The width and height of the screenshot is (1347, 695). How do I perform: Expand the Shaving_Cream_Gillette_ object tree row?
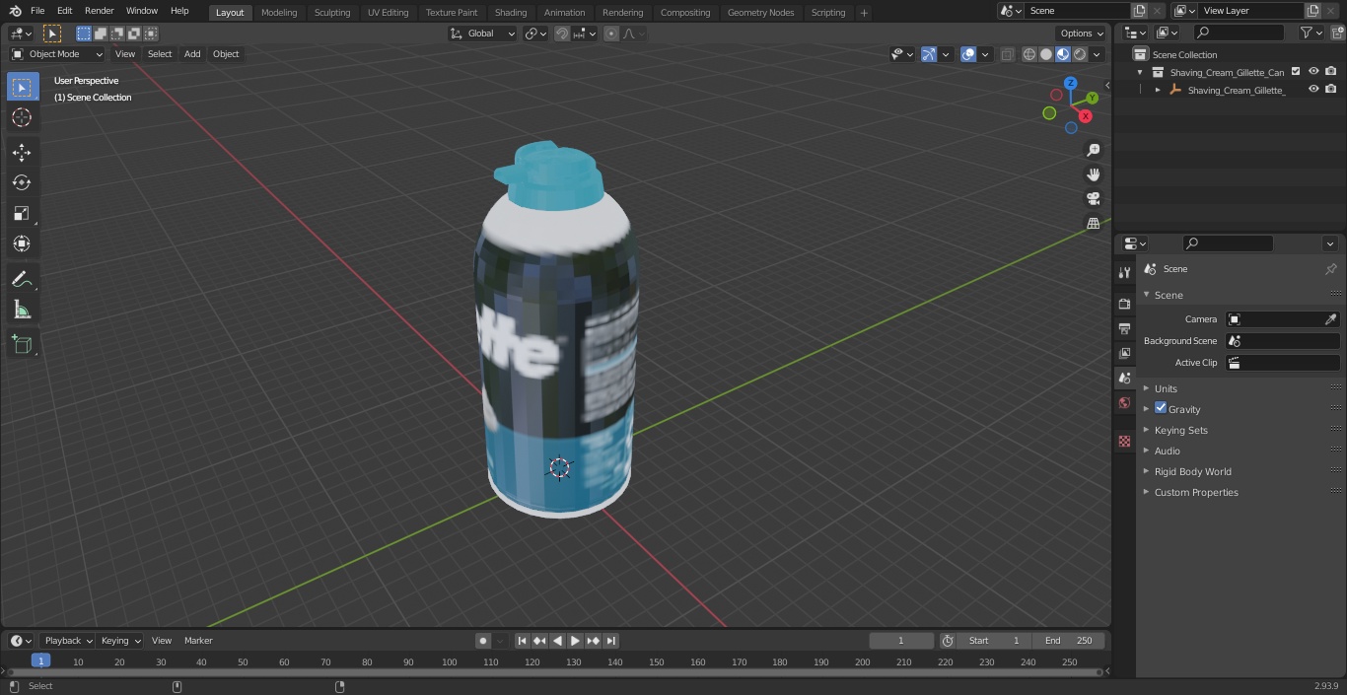pos(1158,90)
